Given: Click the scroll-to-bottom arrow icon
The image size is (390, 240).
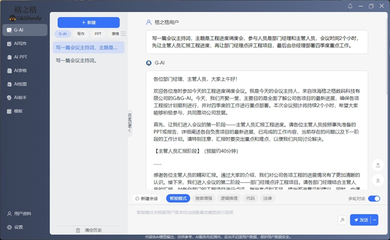Looking at the screenshot, I should pyautogui.click(x=378, y=179).
